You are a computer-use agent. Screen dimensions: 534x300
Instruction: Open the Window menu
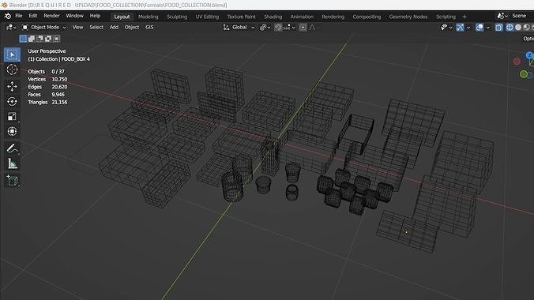click(x=74, y=16)
